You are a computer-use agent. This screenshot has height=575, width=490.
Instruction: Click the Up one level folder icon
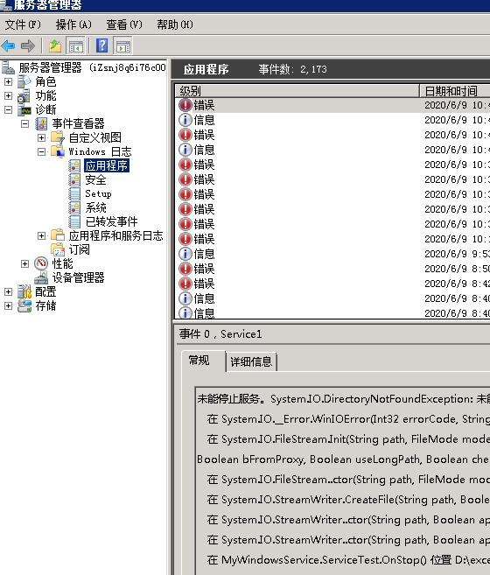[55, 46]
